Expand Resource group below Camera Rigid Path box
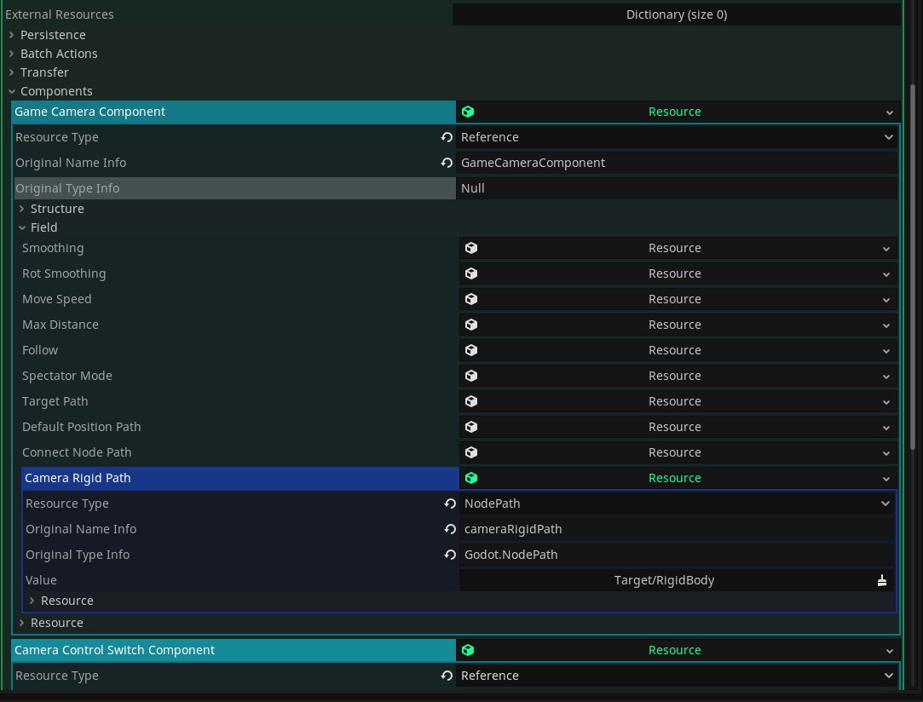Screen dimensions: 923x702 pos(22,623)
